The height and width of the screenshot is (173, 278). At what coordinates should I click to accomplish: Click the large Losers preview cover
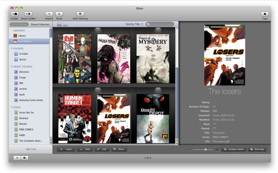pyautogui.click(x=224, y=55)
